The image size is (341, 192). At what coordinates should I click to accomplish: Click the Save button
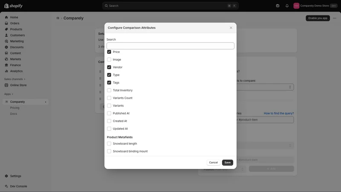[228, 163]
